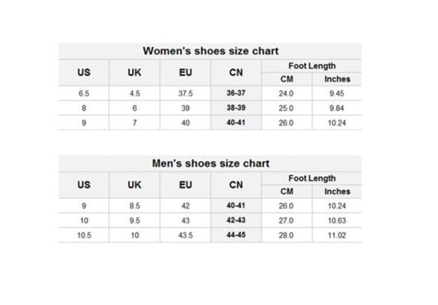Viewport: 438px width, 305px height.
Task: Select the men's US size 10.5 cell
Action: click(x=84, y=235)
